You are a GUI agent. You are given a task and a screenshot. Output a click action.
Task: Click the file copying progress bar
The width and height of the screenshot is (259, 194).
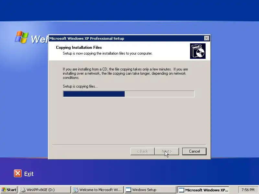129,94
